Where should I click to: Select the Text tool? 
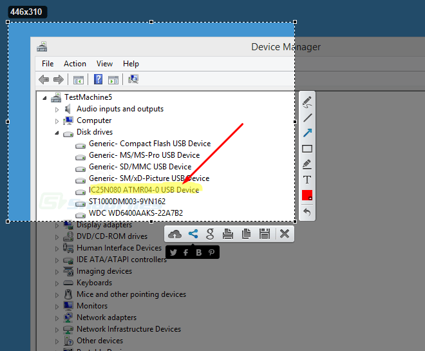[307, 180]
